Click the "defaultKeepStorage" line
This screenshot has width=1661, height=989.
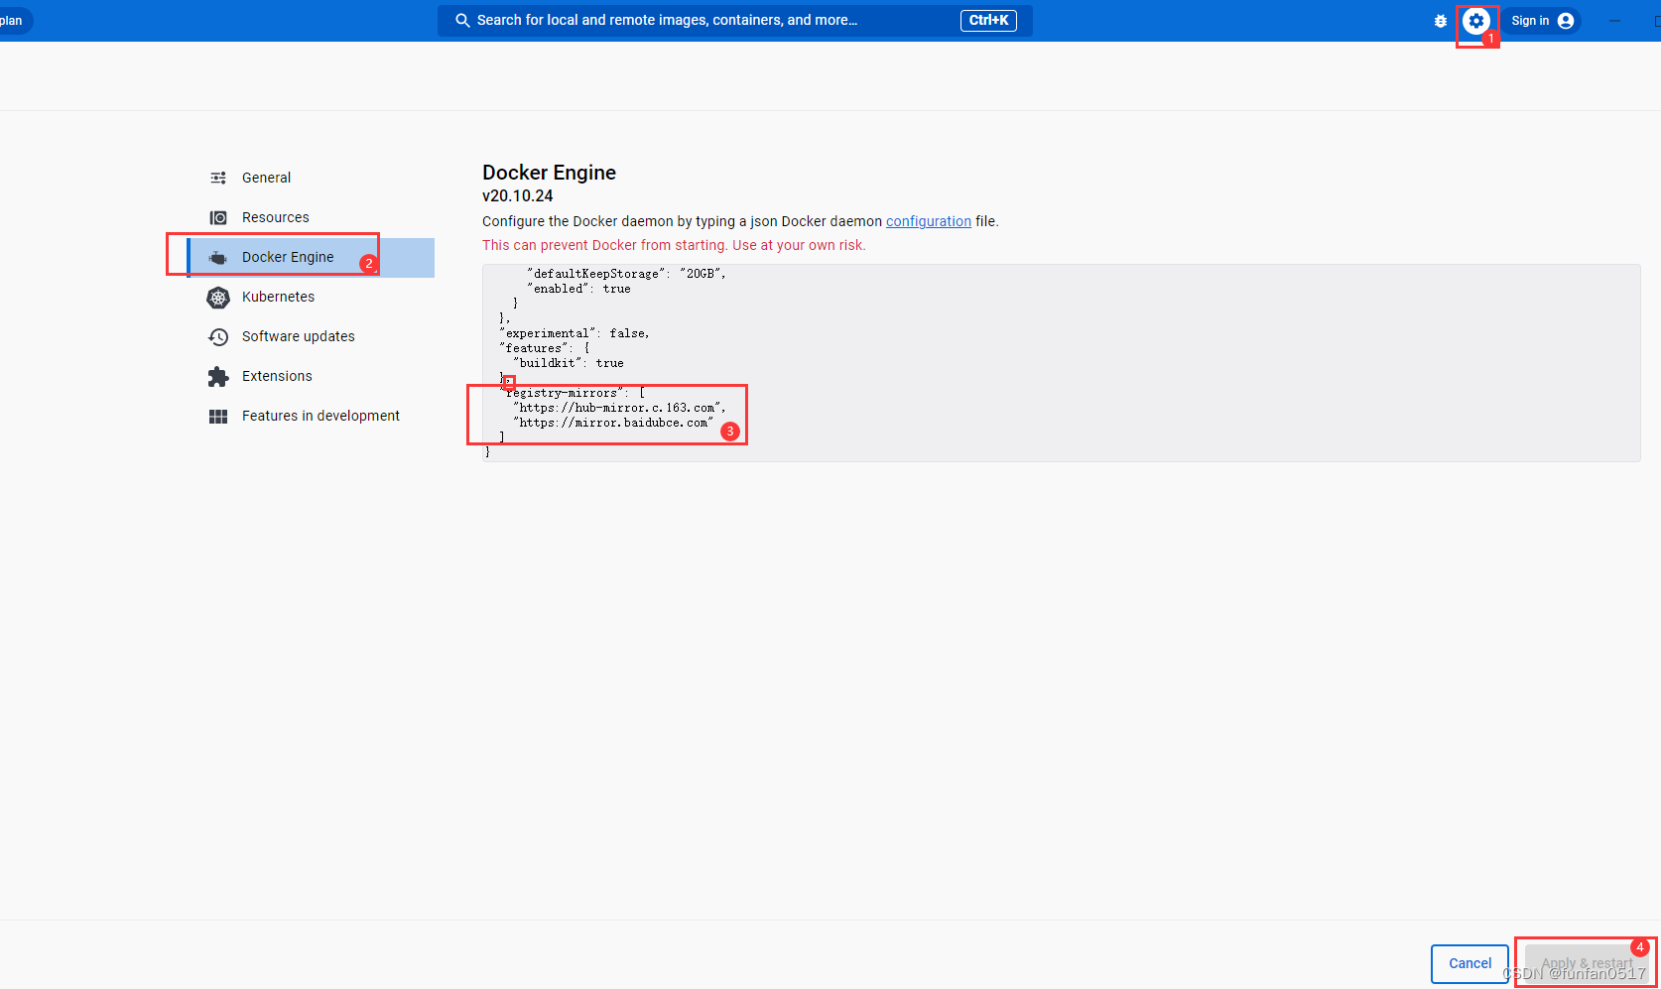626,274
